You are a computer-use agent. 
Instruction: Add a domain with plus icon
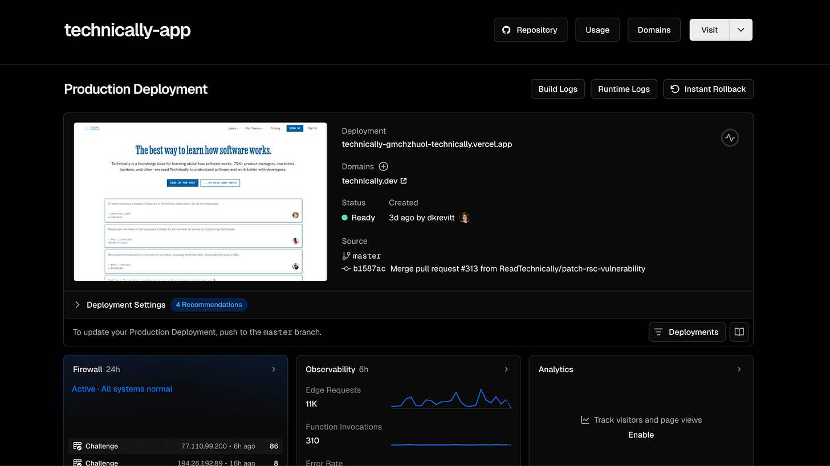click(383, 166)
